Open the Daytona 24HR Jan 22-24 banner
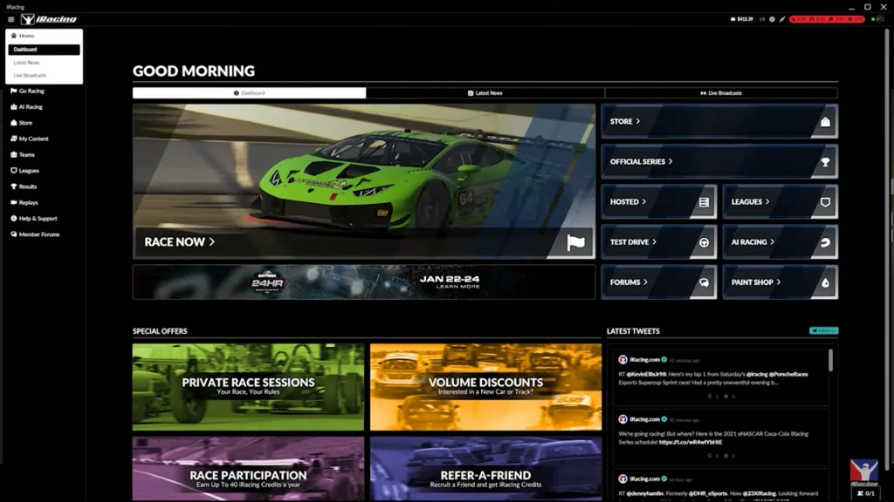 click(364, 282)
